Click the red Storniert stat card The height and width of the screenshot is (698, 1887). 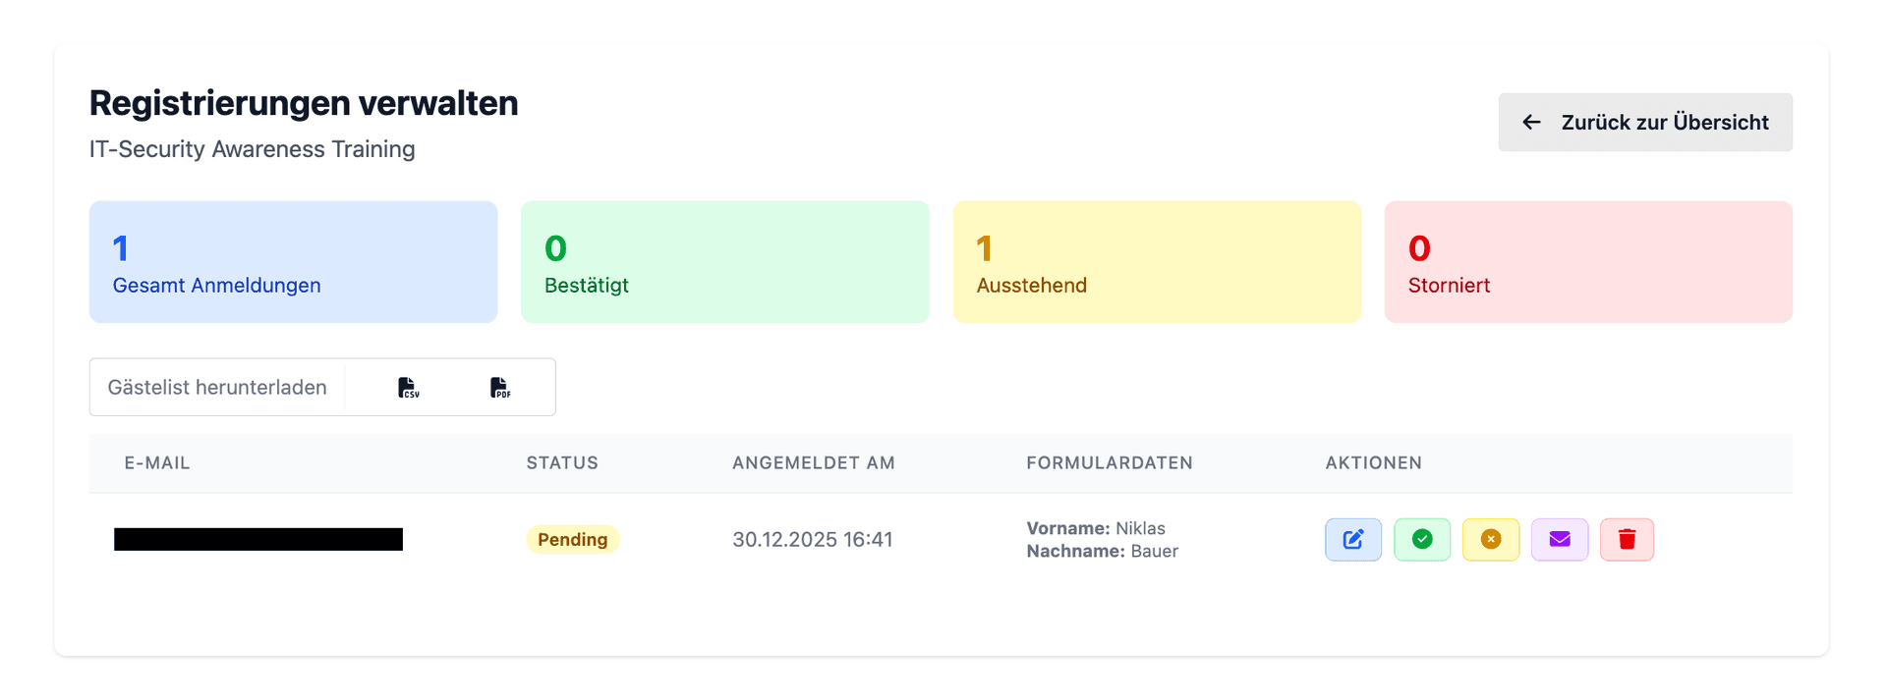pyautogui.click(x=1588, y=262)
